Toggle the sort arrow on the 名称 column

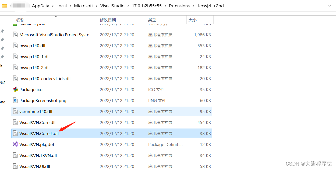[x=56, y=16]
